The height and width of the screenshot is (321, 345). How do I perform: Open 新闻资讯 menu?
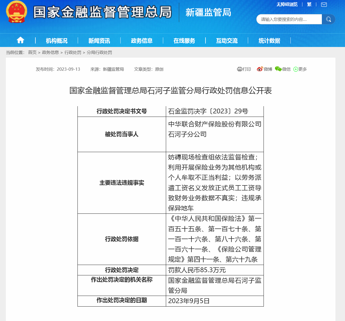[99, 41]
